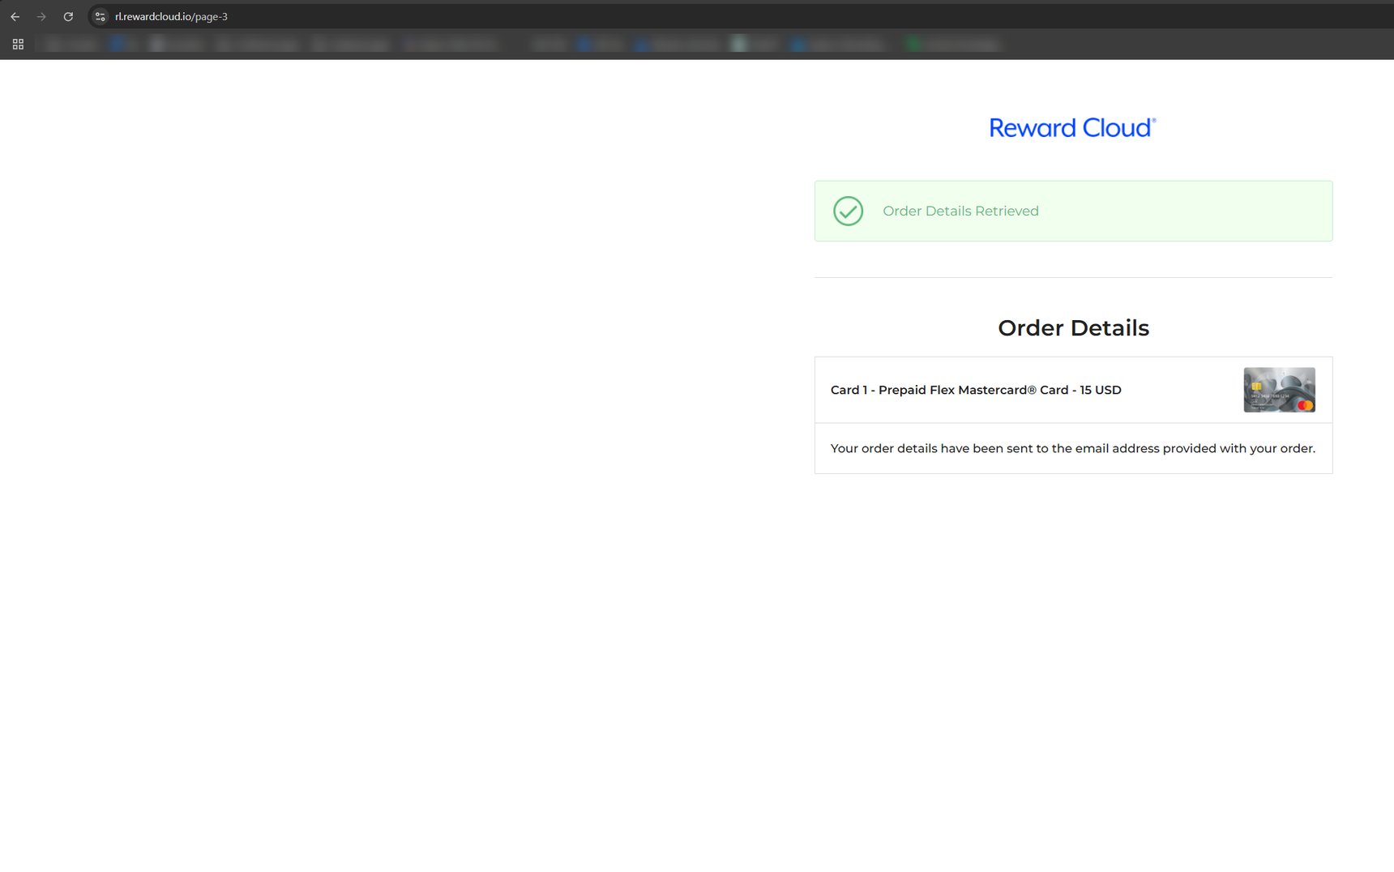
Task: Click the teal-icon bookmark in bookmarks bar
Action: (738, 45)
